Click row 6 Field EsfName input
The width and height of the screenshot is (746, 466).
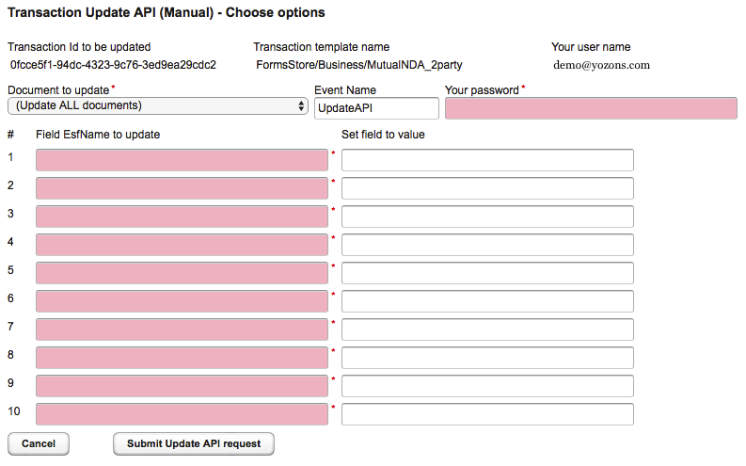(x=183, y=301)
